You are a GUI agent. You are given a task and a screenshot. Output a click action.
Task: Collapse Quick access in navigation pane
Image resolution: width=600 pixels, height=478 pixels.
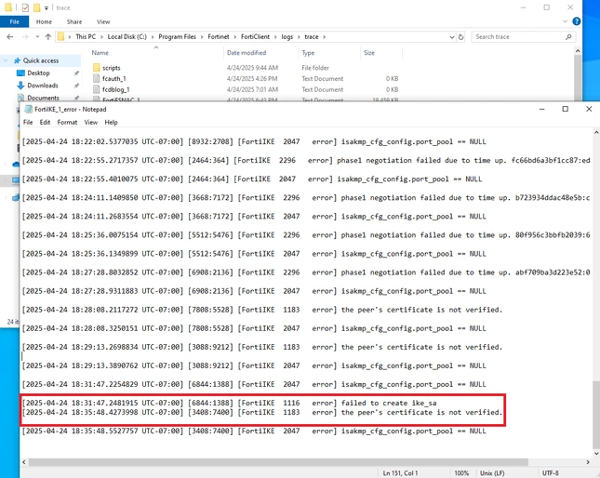[6, 60]
